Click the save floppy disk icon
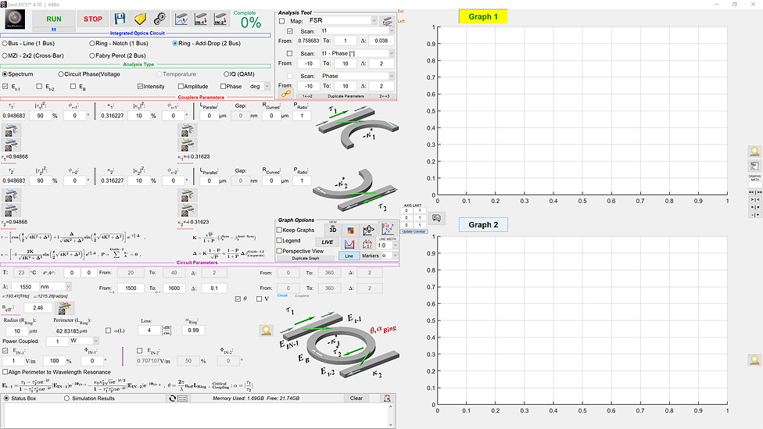This screenshot has height=429, width=763. pyautogui.click(x=120, y=19)
